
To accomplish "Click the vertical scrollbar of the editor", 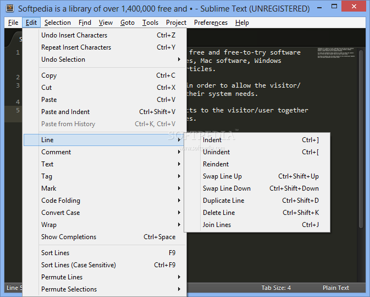I will coord(361,139).
